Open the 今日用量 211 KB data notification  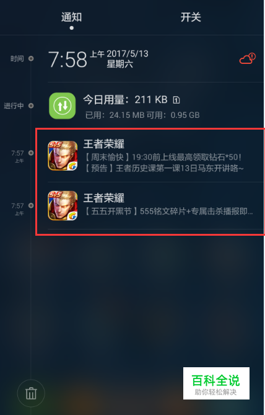156,106
